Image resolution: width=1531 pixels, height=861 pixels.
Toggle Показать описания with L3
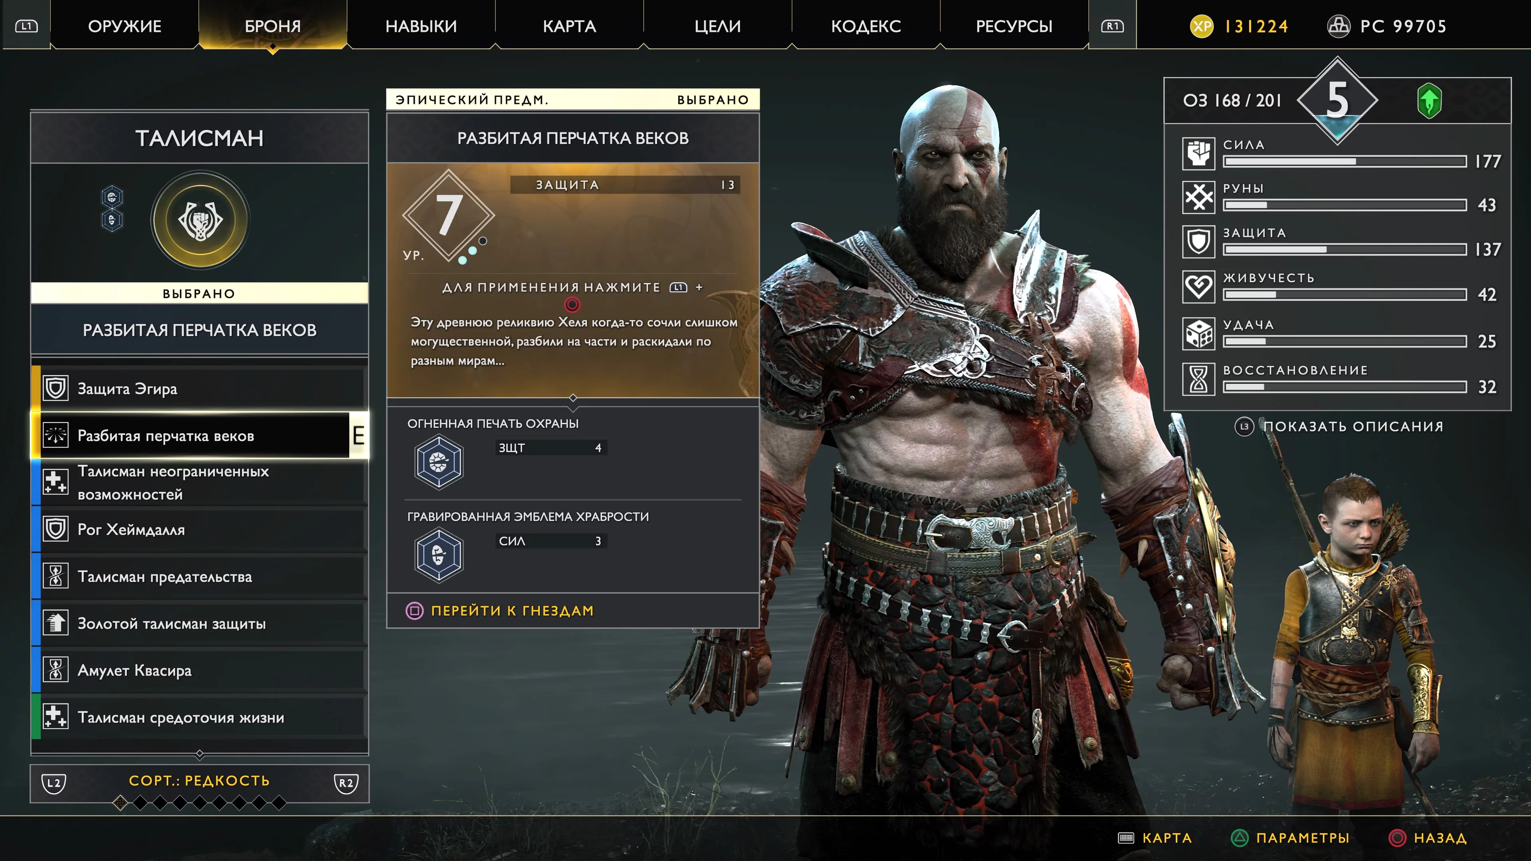pyautogui.click(x=1339, y=427)
